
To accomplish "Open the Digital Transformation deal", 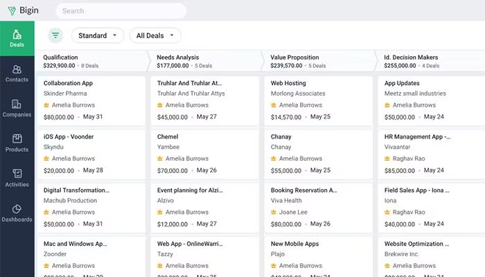I will click(76, 190).
